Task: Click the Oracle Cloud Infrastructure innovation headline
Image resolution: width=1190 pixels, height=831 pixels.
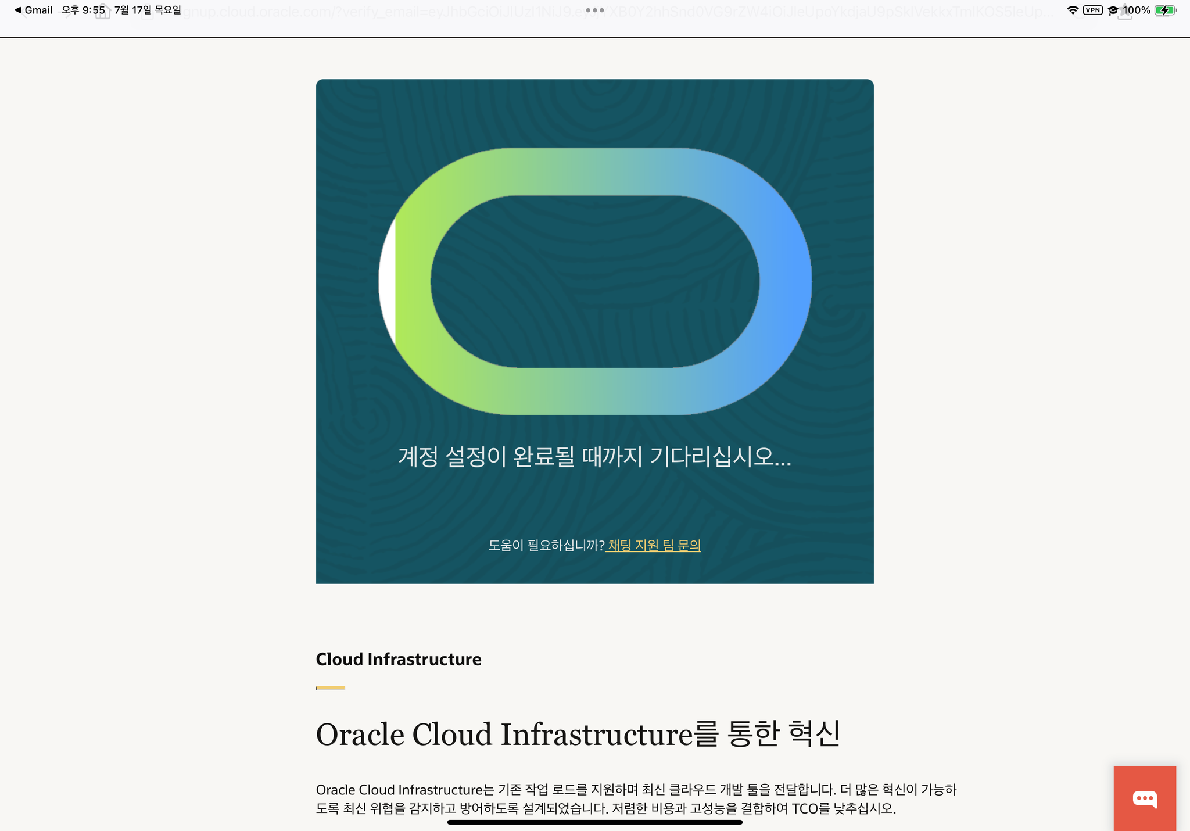Action: coord(578,734)
